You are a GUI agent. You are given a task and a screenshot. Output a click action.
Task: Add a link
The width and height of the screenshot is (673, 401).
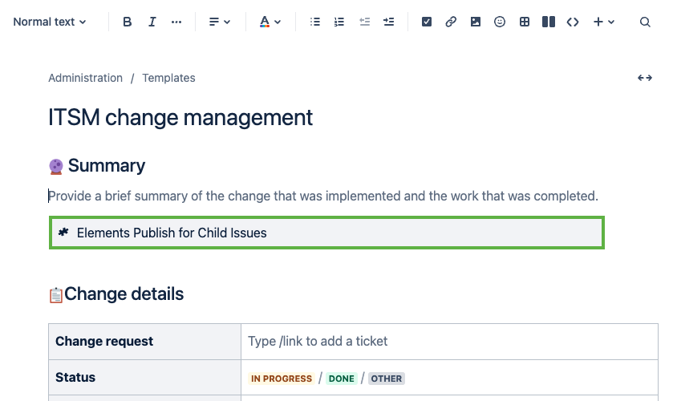click(x=451, y=22)
